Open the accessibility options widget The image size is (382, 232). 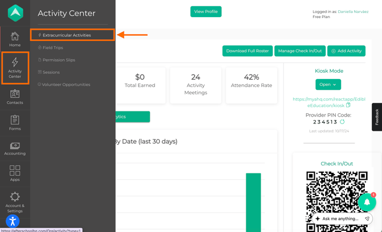point(13,221)
